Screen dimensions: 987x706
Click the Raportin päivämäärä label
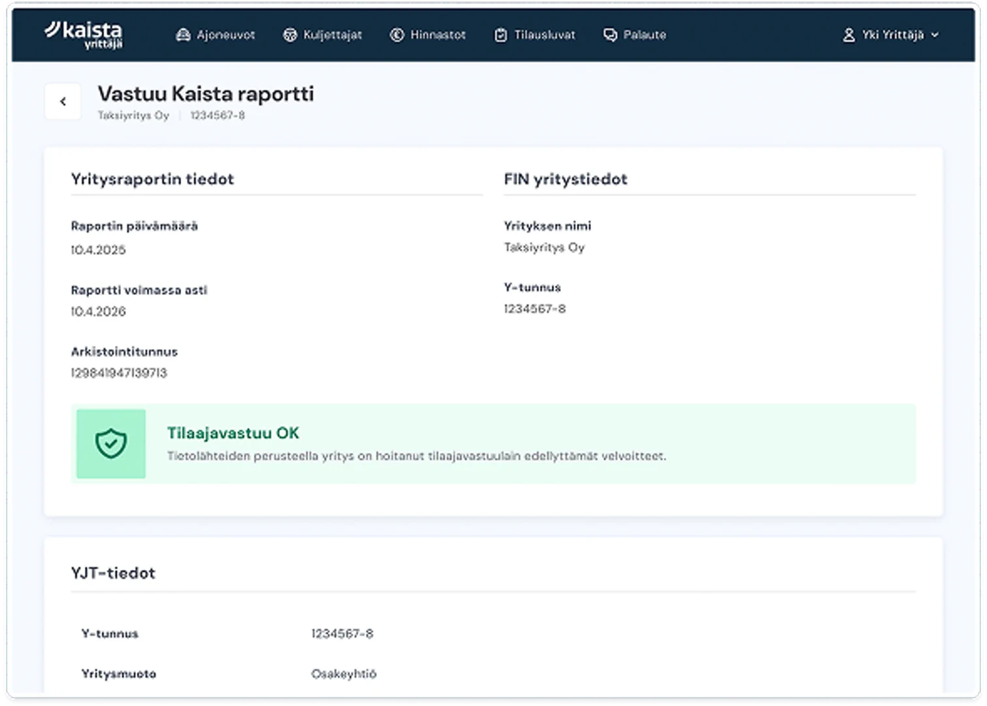(134, 226)
